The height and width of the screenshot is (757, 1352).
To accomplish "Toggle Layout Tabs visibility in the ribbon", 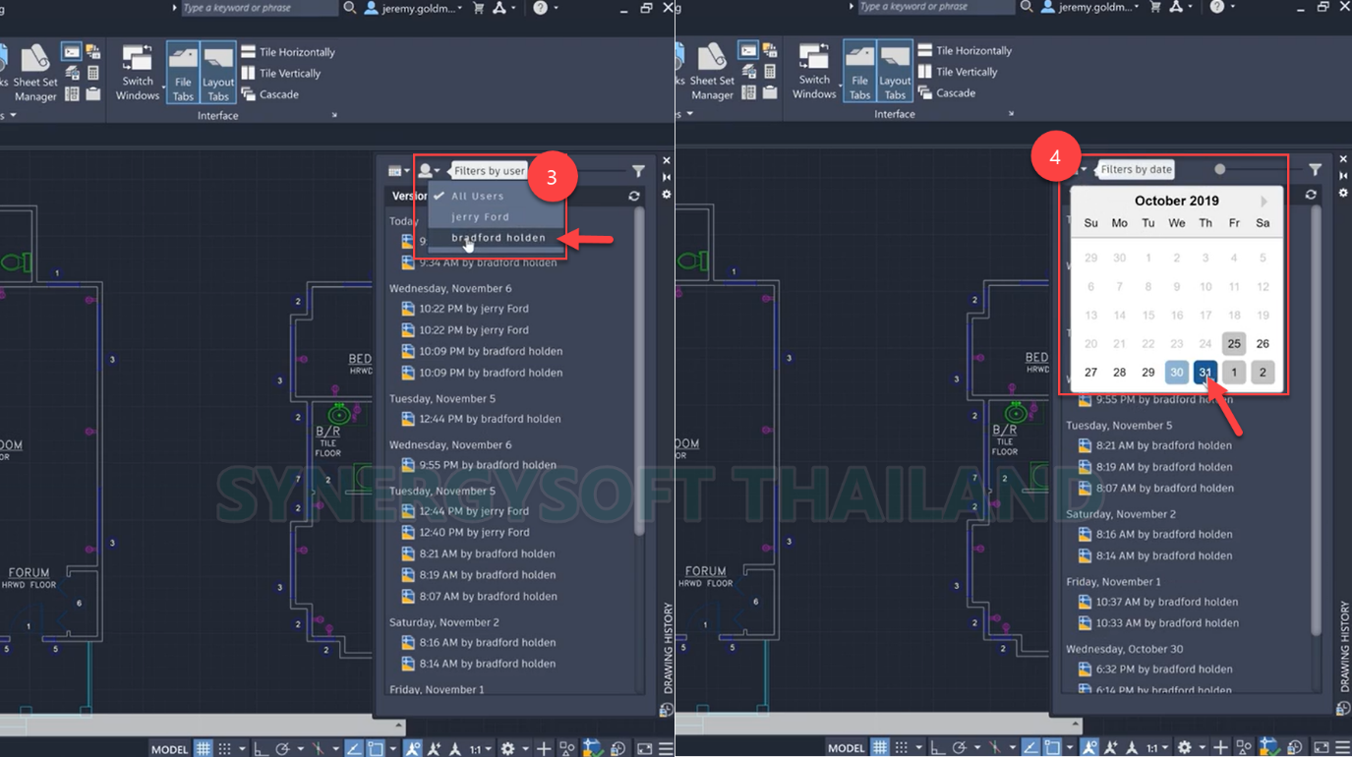I will 216,71.
